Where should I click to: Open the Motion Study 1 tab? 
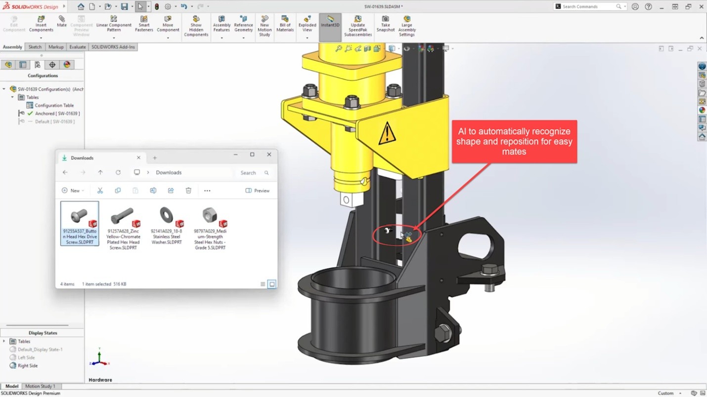40,386
